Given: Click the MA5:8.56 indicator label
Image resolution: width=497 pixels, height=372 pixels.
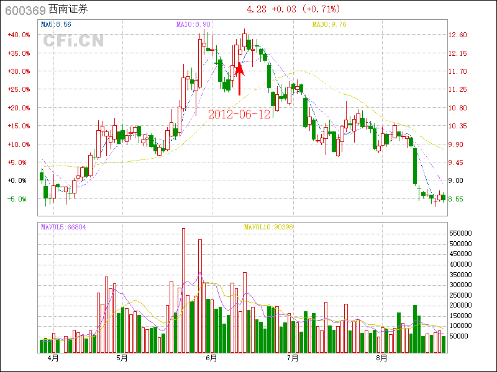Looking at the screenshot, I should (56, 24).
